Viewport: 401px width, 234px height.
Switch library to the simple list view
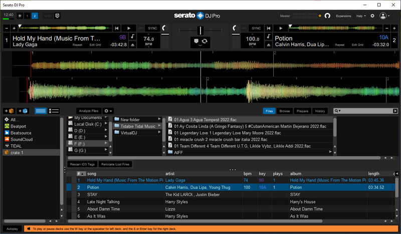[41, 111]
